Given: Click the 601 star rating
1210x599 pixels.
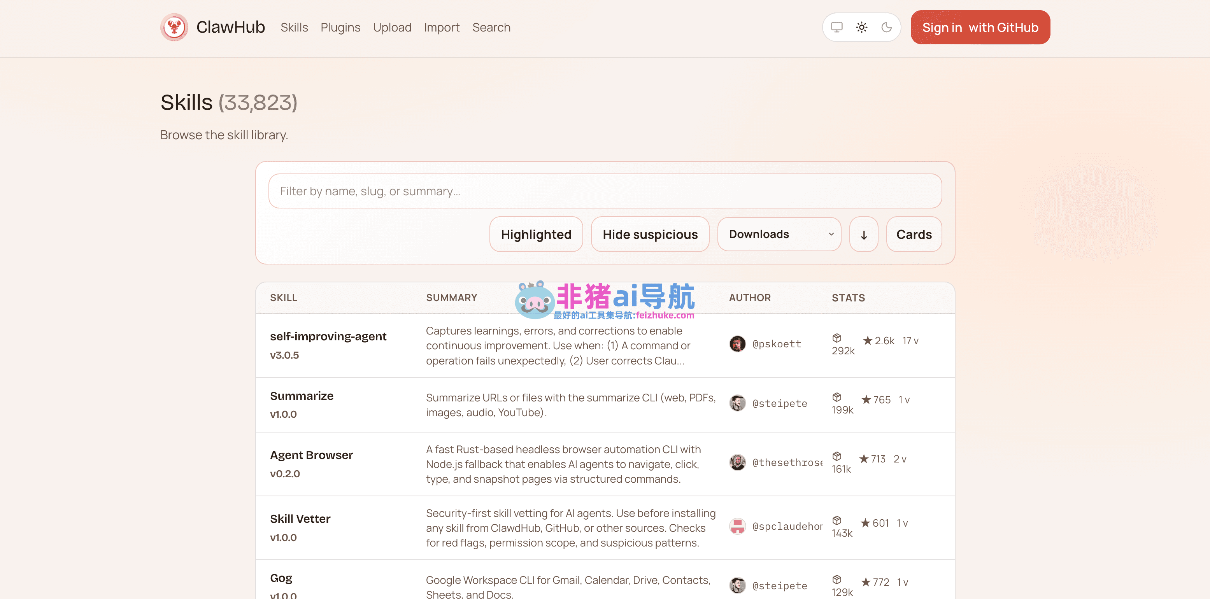Looking at the screenshot, I should [875, 523].
